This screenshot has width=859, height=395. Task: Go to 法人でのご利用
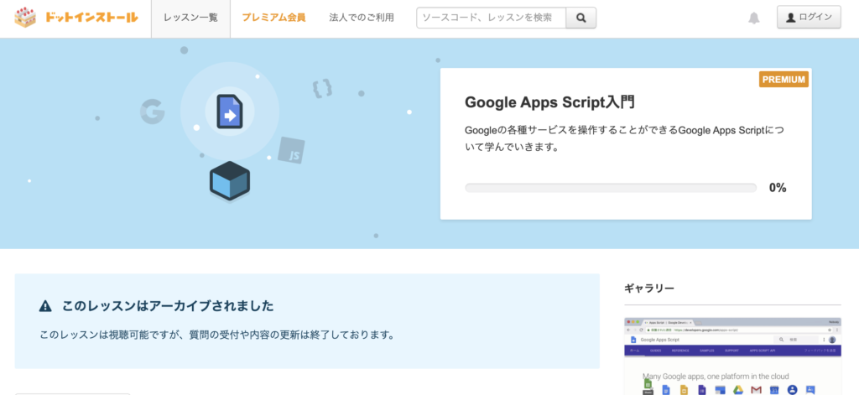[362, 18]
